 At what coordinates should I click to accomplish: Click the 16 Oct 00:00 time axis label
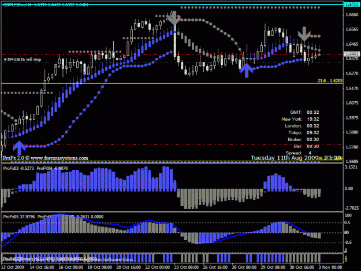coord(70,267)
